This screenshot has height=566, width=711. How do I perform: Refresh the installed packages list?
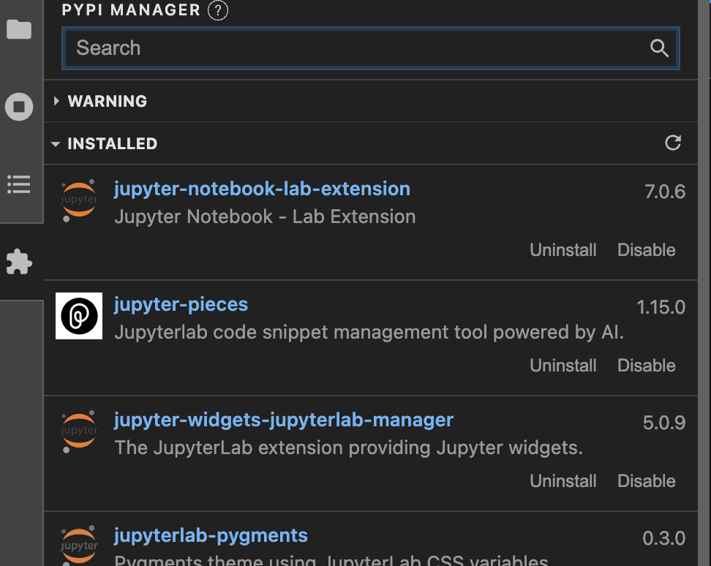point(673,143)
